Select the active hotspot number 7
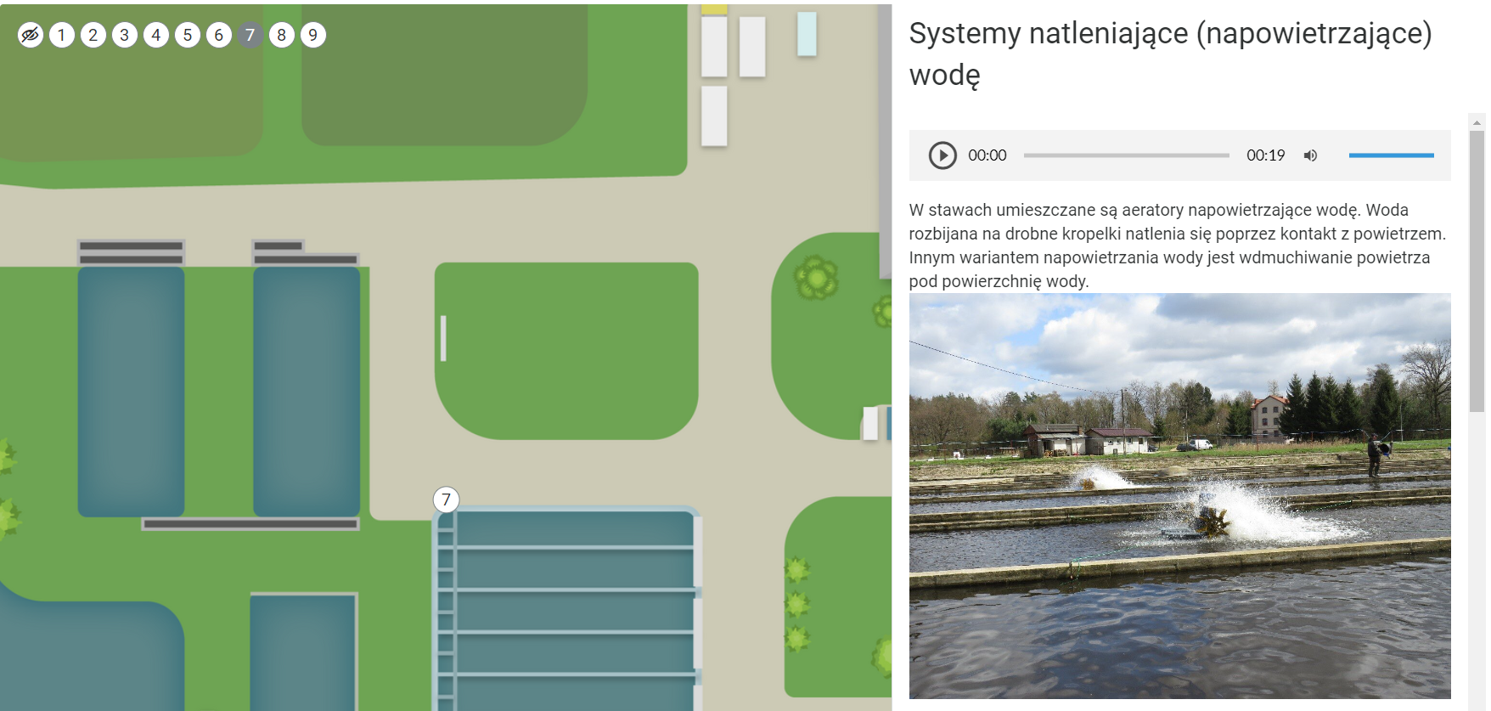The height and width of the screenshot is (711, 1491). (x=250, y=35)
